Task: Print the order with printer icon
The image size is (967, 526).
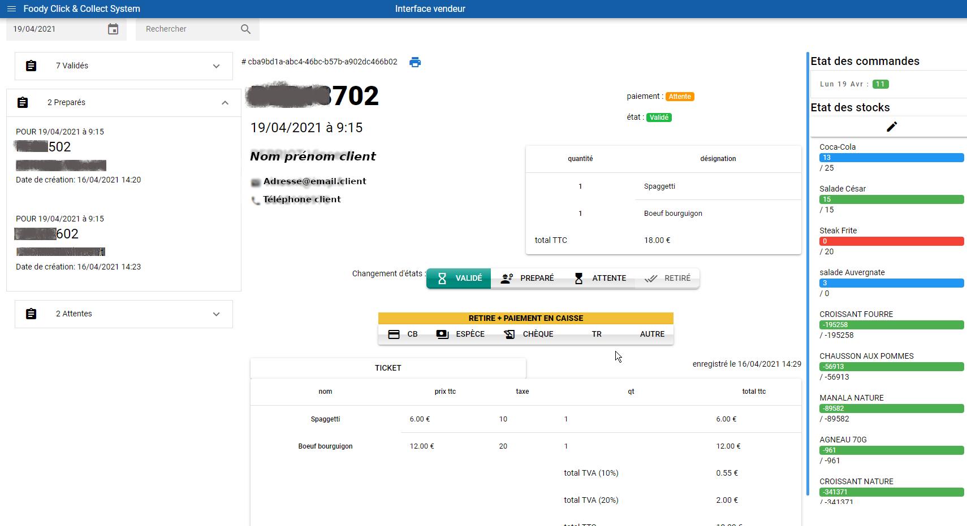Action: (415, 62)
